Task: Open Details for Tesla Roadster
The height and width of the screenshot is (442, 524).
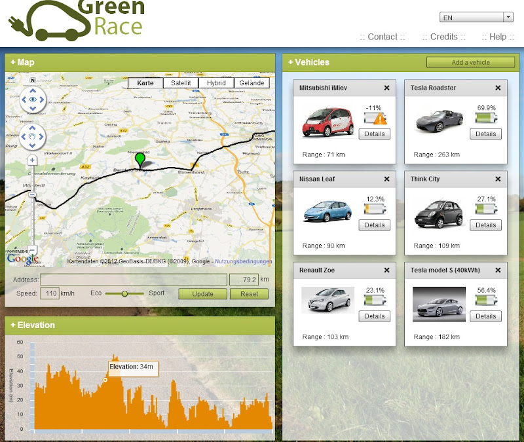Action: click(x=485, y=134)
